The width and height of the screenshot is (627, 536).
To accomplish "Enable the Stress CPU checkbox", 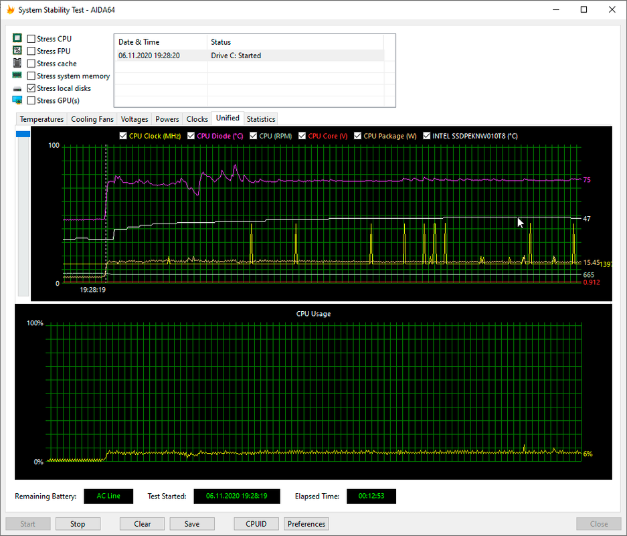I will (31, 39).
